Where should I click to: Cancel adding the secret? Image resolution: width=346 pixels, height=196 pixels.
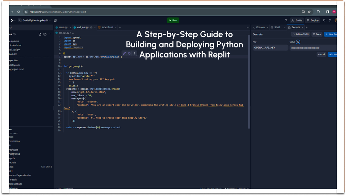[321, 54]
